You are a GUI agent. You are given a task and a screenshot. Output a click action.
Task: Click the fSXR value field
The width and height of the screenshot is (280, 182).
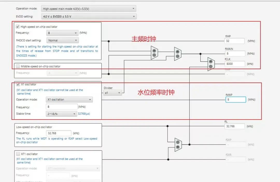tap(235, 159)
